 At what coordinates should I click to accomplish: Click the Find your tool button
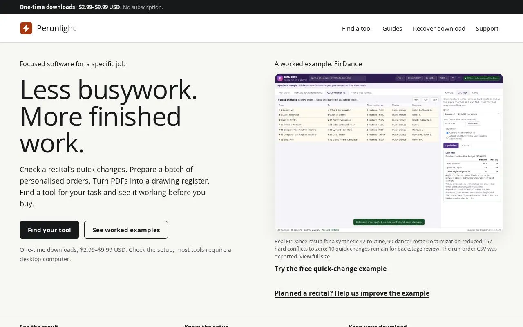click(x=49, y=230)
